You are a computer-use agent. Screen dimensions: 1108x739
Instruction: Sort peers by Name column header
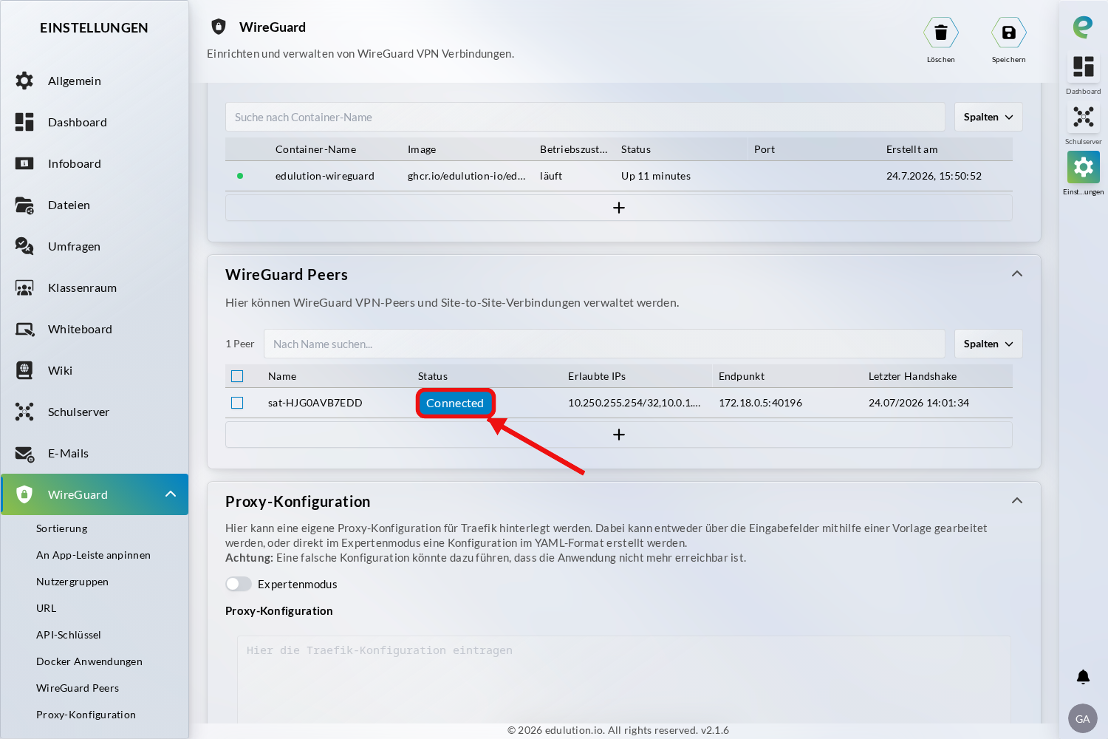[x=282, y=376]
